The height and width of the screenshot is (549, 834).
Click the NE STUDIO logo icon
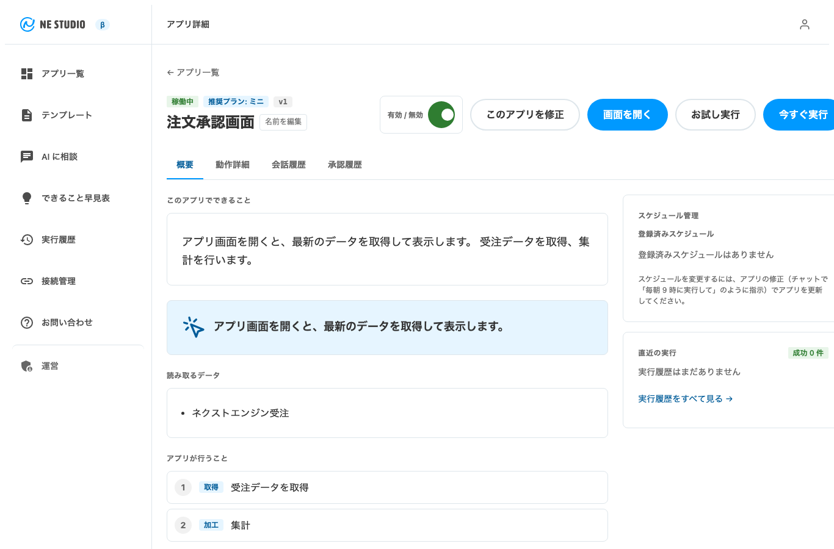pos(27,24)
